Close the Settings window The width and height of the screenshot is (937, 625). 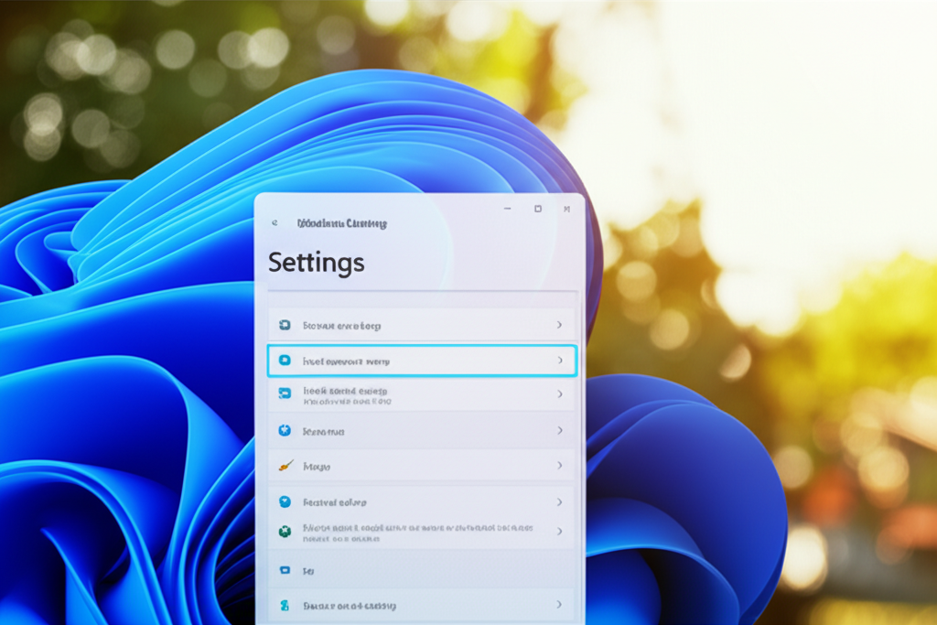click(566, 210)
